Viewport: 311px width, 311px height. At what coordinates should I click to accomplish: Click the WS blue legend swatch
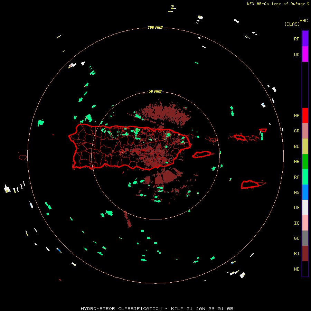click(x=305, y=192)
